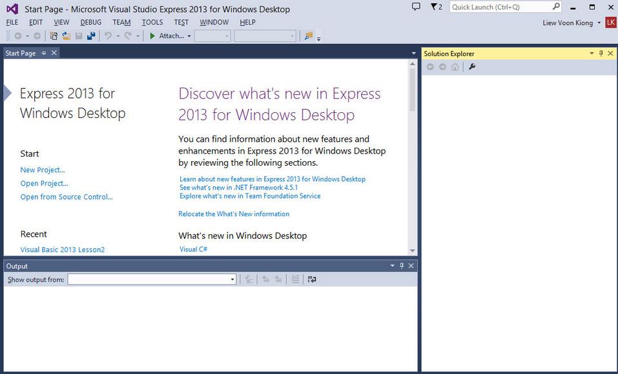Viewport: 618px width, 374px height.
Task: Click Open from Source Control... link
Action: click(x=67, y=197)
